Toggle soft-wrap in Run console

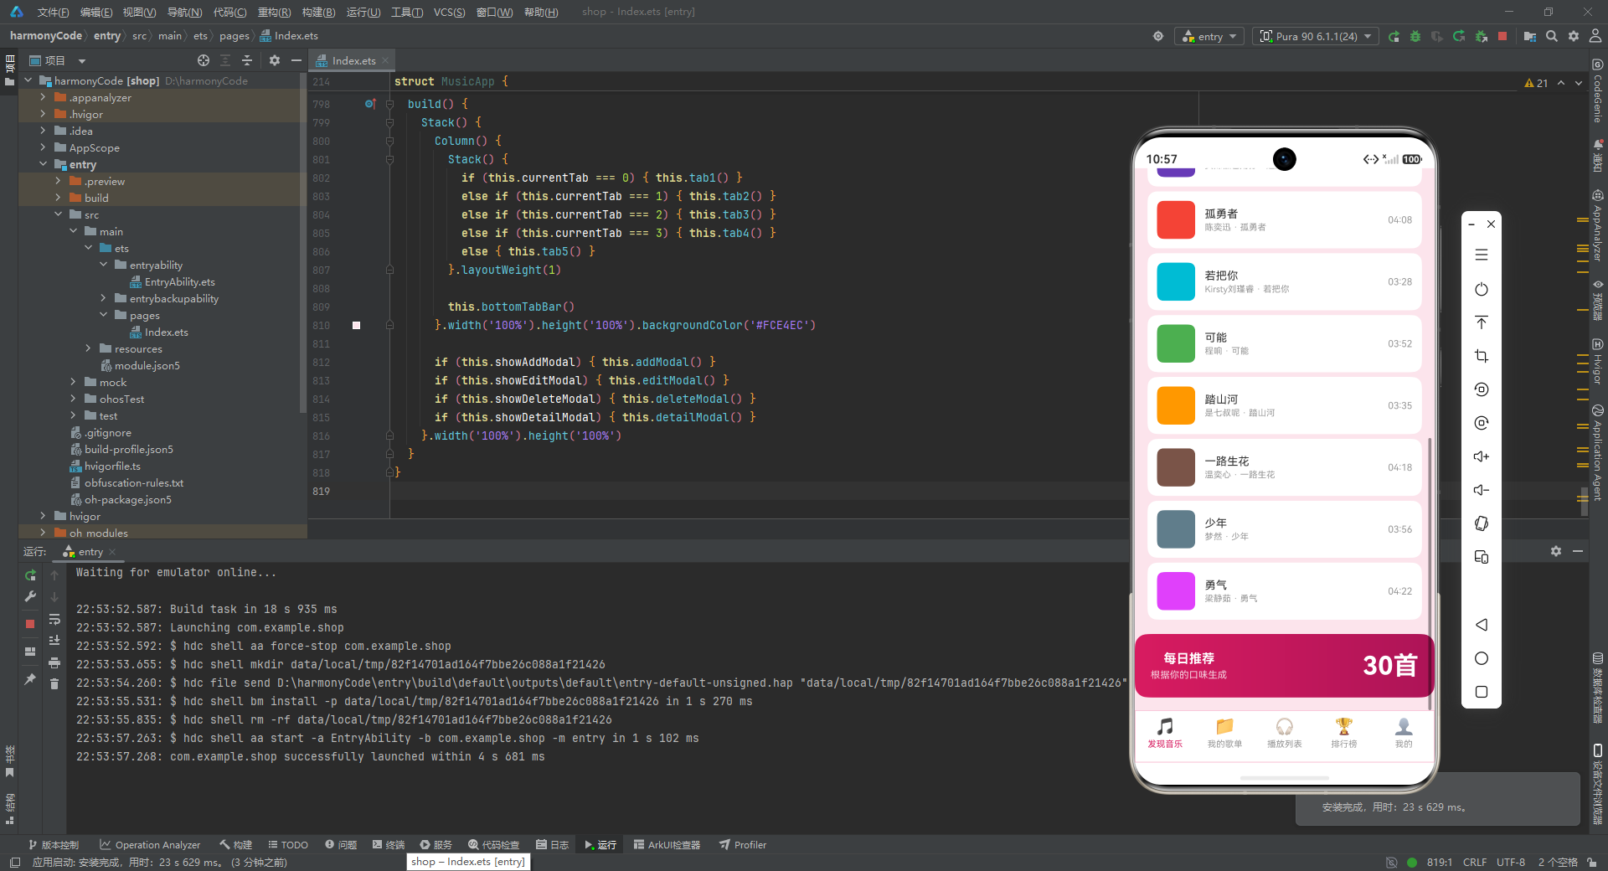[x=54, y=620]
